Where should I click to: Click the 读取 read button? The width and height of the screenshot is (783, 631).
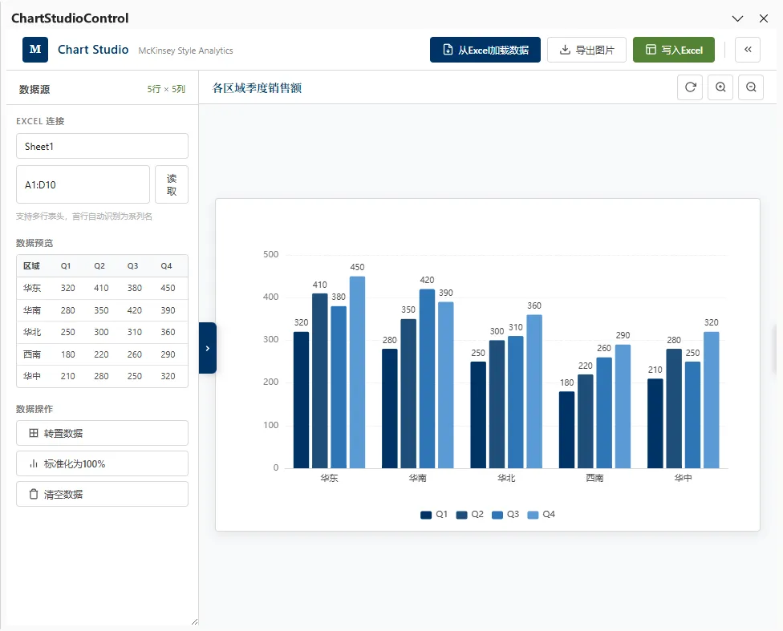(172, 184)
